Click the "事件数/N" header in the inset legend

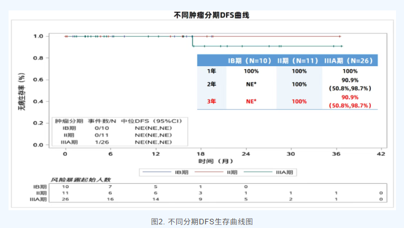[x=102, y=121]
